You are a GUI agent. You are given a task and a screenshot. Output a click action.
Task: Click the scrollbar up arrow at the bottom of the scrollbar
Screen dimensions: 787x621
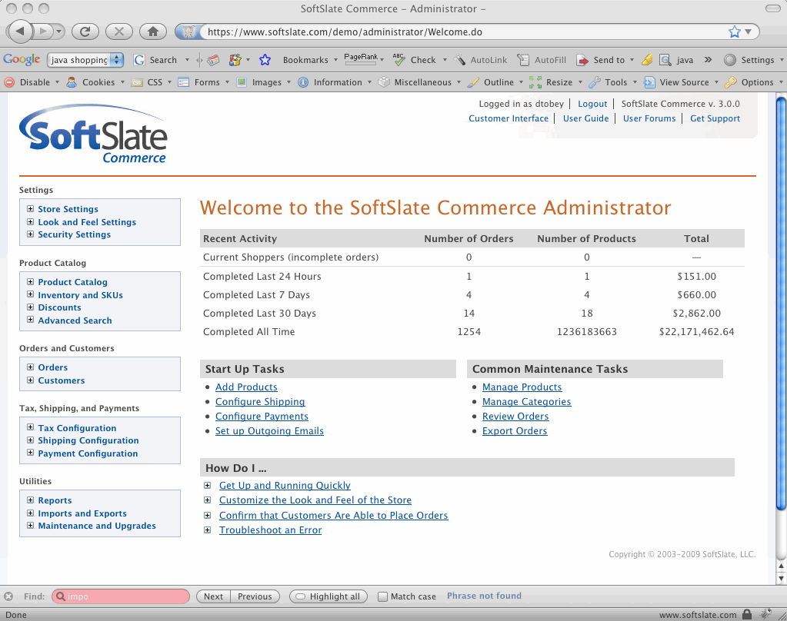(781, 566)
